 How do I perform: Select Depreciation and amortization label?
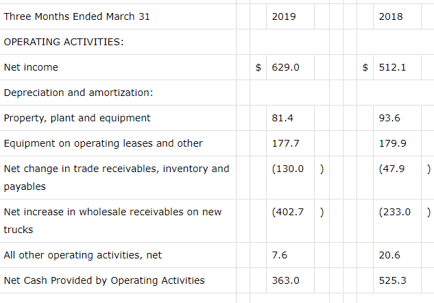pos(78,93)
